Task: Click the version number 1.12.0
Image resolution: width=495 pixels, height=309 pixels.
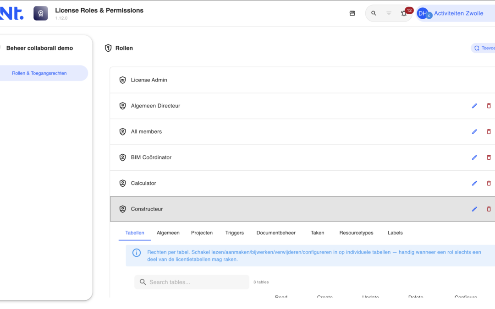Action: pos(61,18)
